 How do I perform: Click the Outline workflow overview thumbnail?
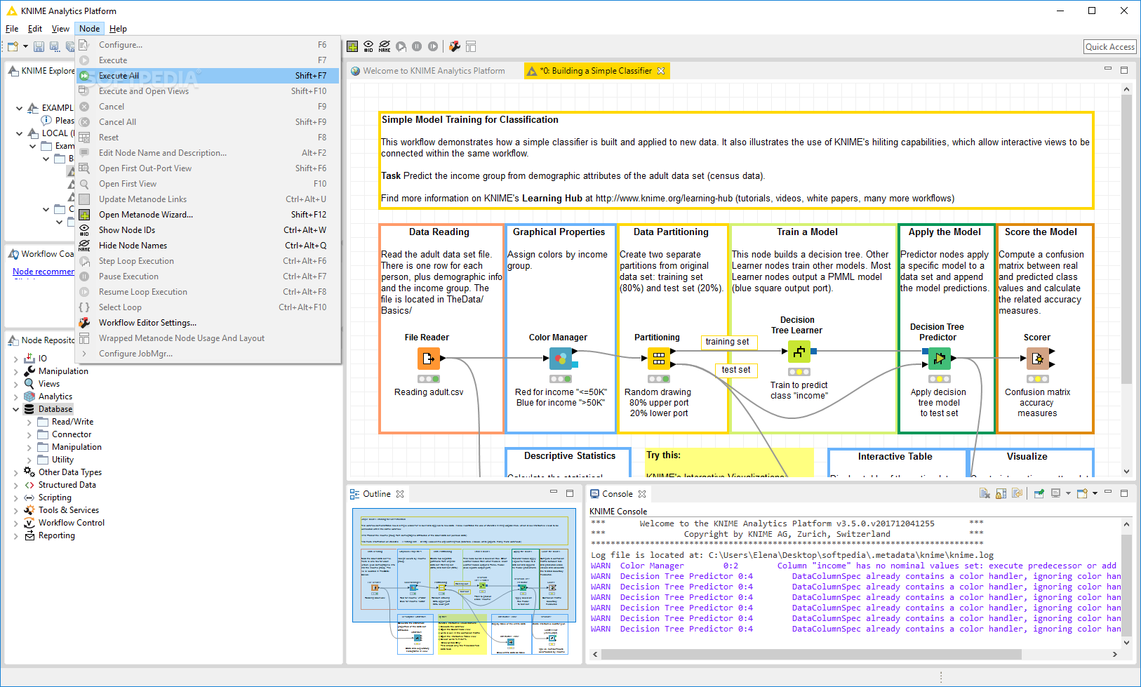click(x=464, y=582)
